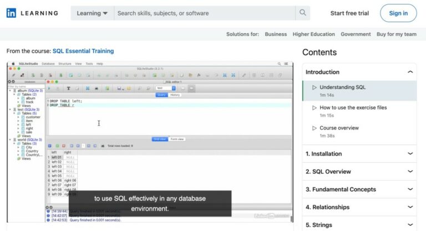The height and width of the screenshot is (231, 426).
Task: Click the LinkedIn logo icon
Action: click(x=11, y=13)
